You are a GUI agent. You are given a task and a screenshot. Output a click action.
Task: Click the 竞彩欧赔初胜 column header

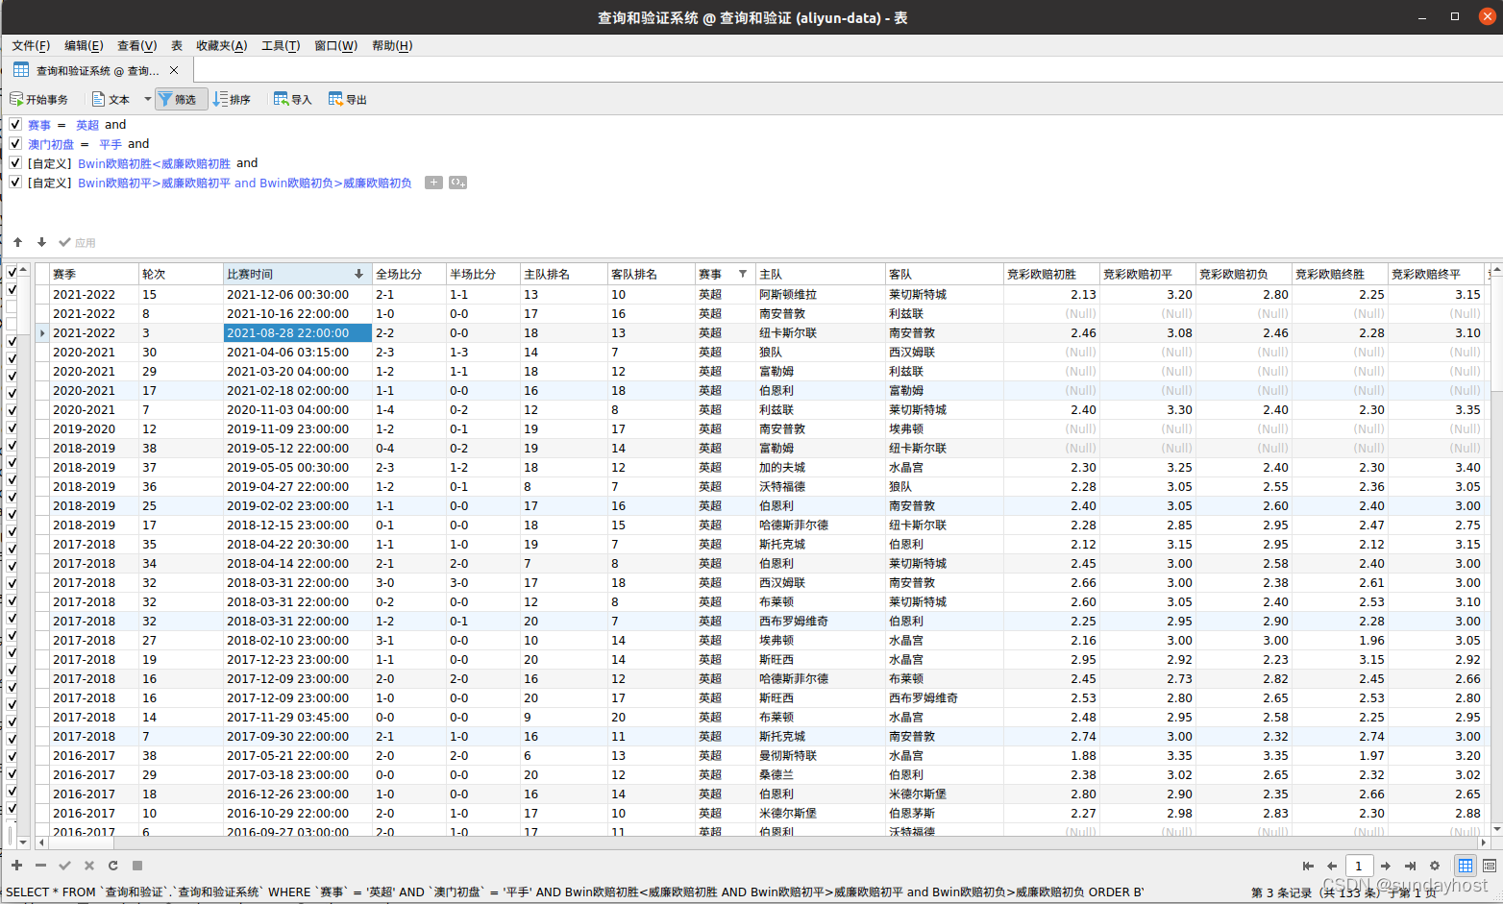click(1052, 274)
